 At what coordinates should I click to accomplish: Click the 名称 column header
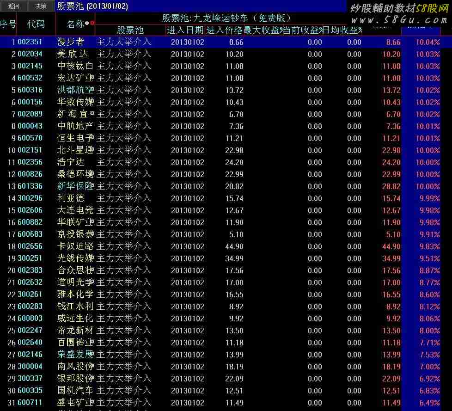75,24
